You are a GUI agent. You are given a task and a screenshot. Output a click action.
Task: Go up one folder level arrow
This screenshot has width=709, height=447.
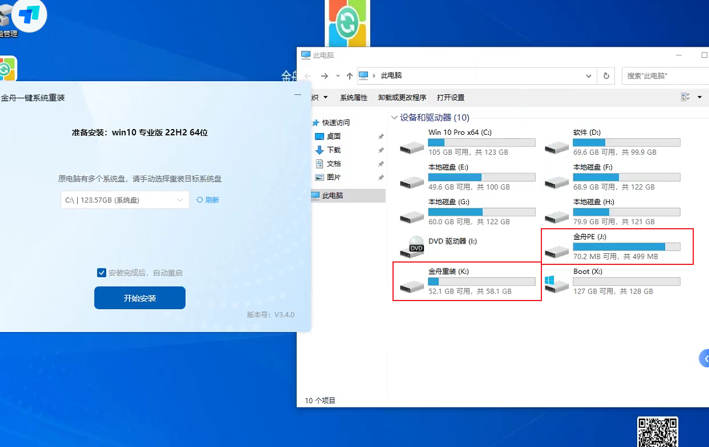pyautogui.click(x=349, y=76)
